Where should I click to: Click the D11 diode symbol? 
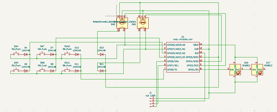click(x=77, y=71)
